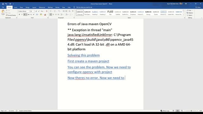
Task: Click the proofing check icon in status bar
Action: [x=16, y=111]
